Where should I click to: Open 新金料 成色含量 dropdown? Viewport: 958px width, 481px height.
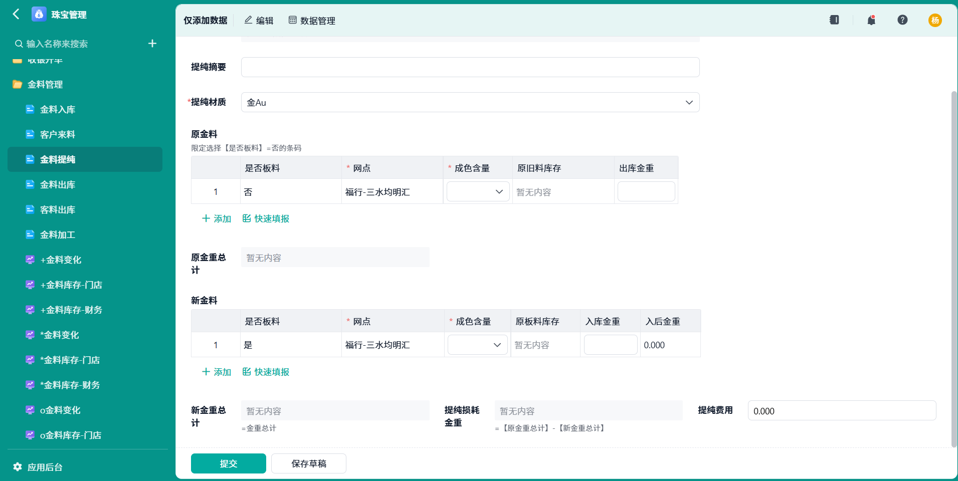[477, 345]
